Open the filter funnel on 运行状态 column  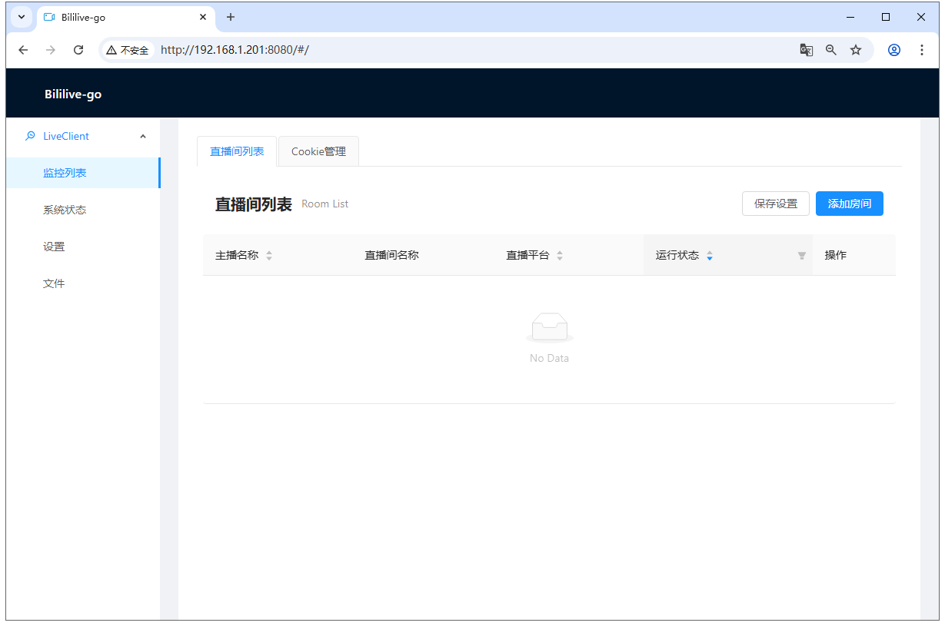pos(801,254)
